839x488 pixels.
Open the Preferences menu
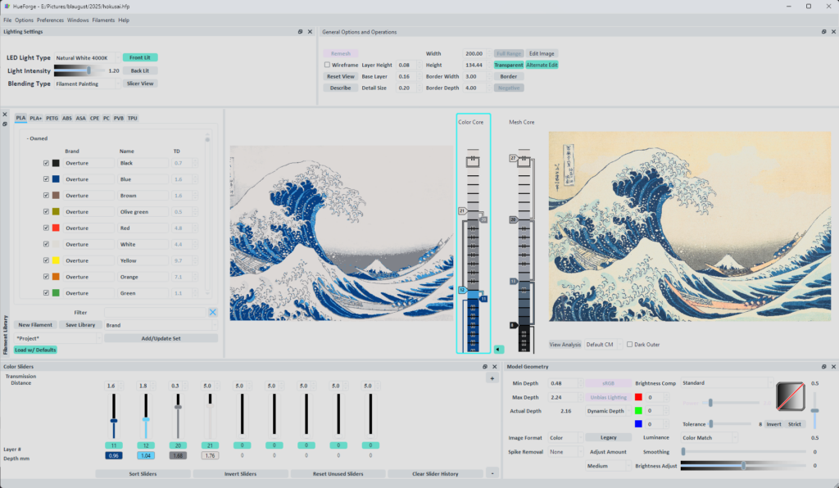click(x=50, y=20)
